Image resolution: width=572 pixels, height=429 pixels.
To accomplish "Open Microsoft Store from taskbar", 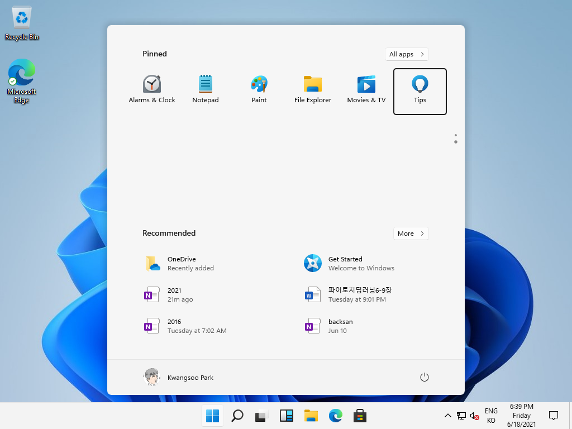I will tap(360, 416).
